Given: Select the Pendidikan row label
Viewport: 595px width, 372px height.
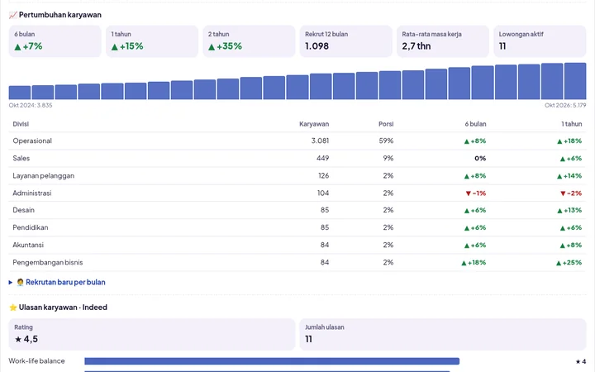Looking at the screenshot, I should point(31,228).
